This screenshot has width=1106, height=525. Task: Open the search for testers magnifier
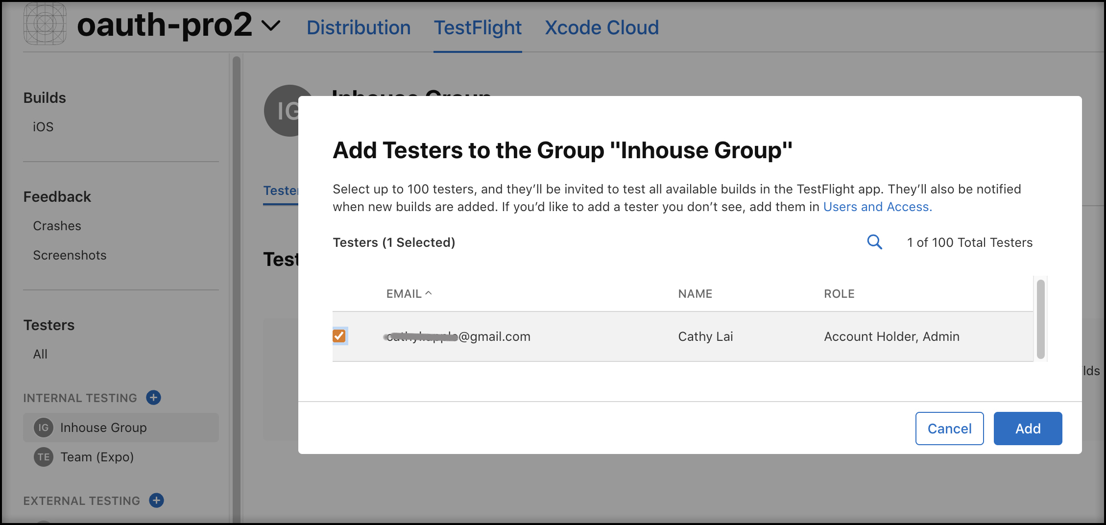[x=875, y=242]
